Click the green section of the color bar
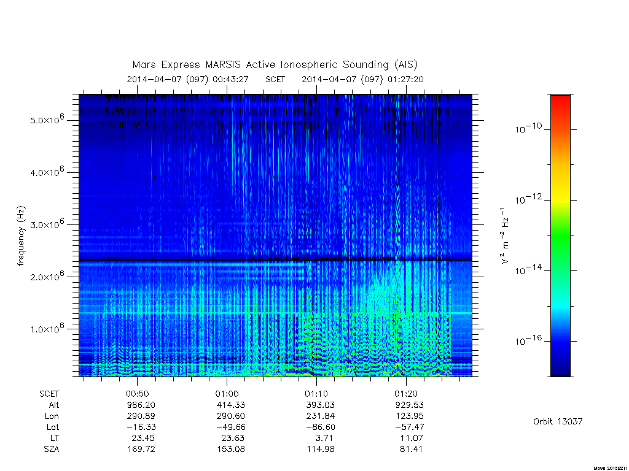This screenshot has height=471, width=629. pos(560,236)
